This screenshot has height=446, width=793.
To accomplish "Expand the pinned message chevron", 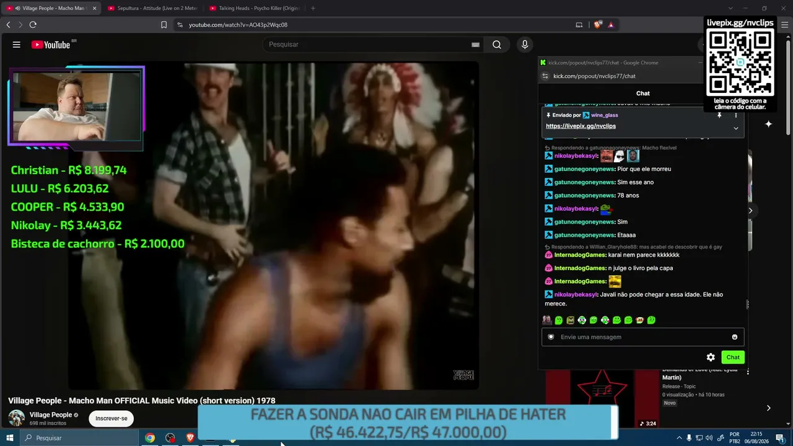I will (736, 128).
